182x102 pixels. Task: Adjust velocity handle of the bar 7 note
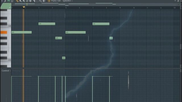pos(92,76)
